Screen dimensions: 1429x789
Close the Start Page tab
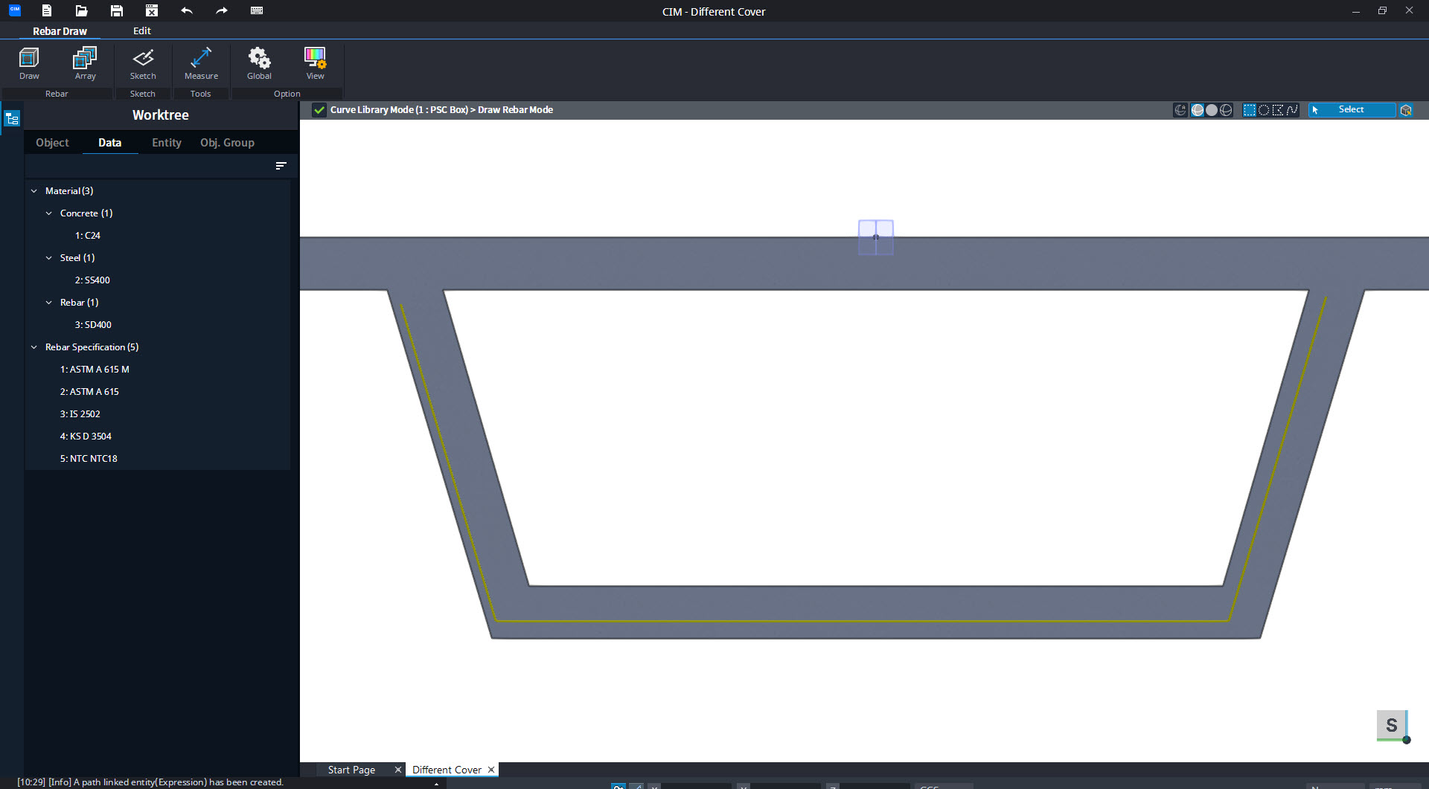click(x=397, y=770)
